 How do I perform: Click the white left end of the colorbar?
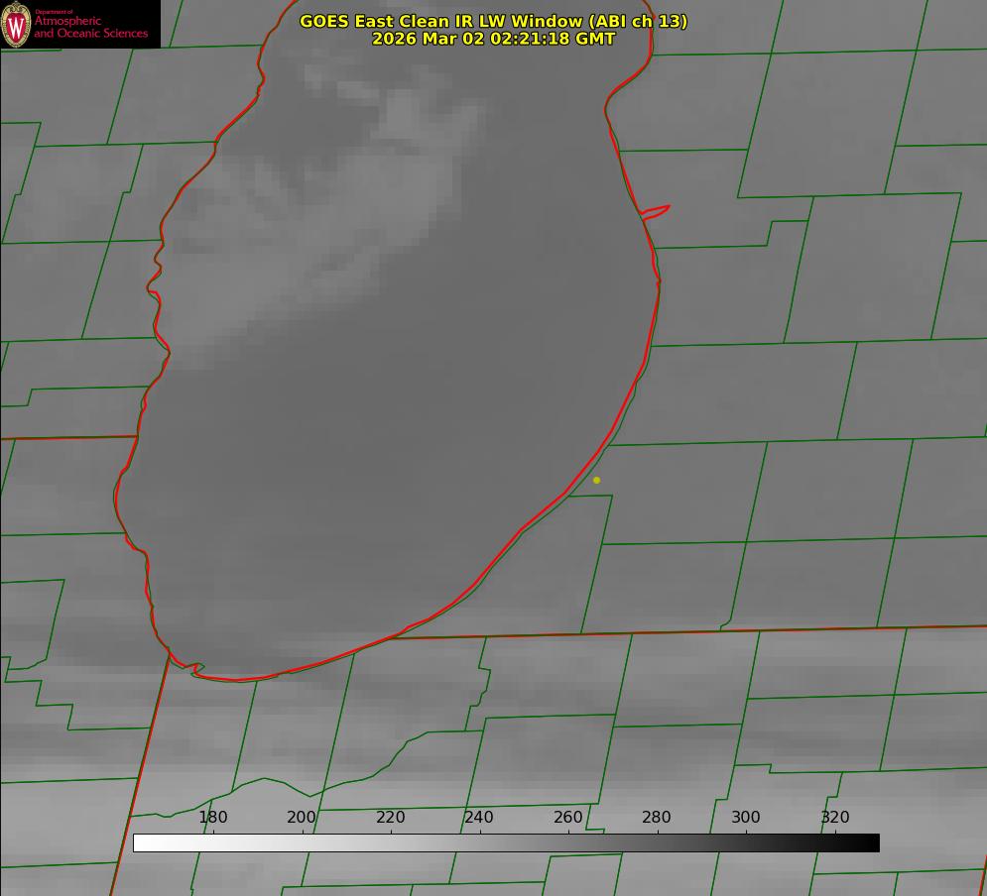(141, 842)
